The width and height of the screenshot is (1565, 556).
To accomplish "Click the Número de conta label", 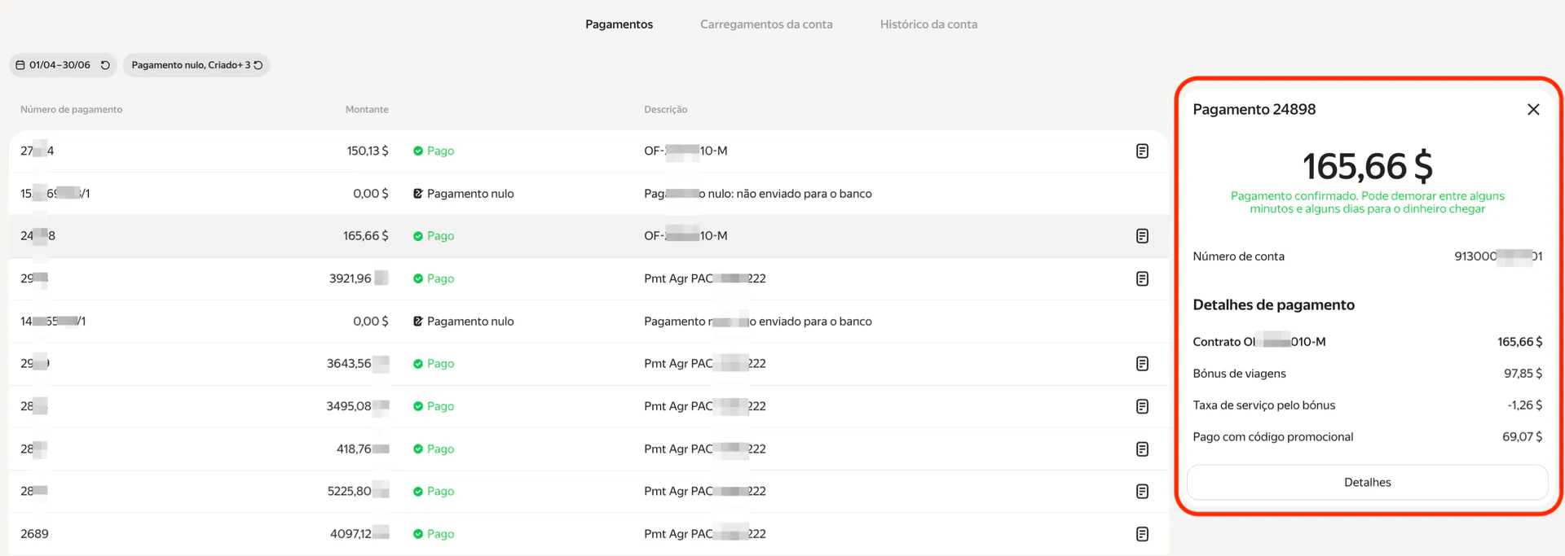I will click(1238, 256).
